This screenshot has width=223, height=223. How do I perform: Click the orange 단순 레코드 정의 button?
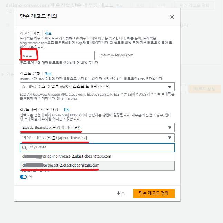[x=154, y=193]
